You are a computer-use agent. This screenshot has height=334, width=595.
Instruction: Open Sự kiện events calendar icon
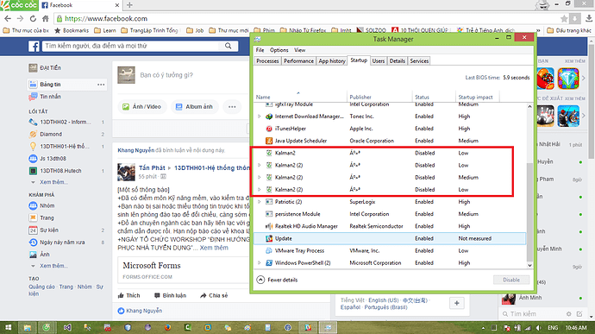(x=33, y=230)
